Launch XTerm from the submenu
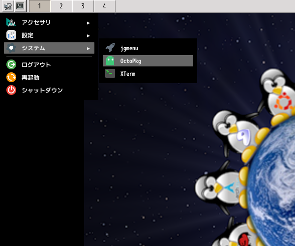 coord(148,74)
